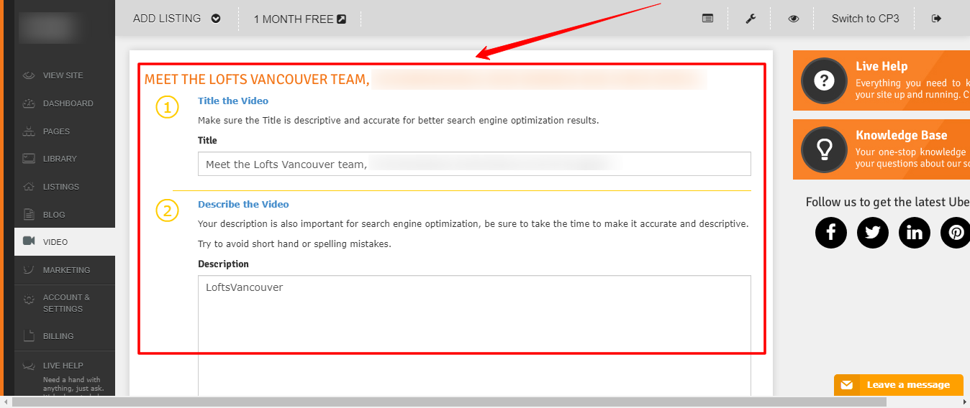
Task: Click the eye preview icon in top bar
Action: click(x=794, y=19)
